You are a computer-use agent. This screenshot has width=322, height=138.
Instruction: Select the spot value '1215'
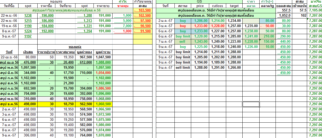pyautogui.click(x=28, y=21)
